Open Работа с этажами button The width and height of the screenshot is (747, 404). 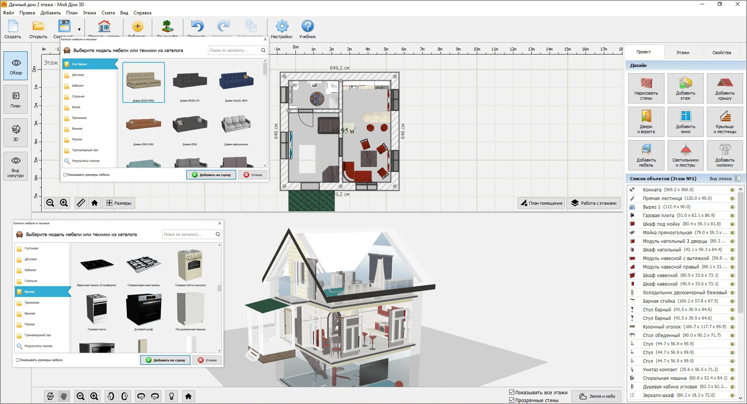point(594,203)
